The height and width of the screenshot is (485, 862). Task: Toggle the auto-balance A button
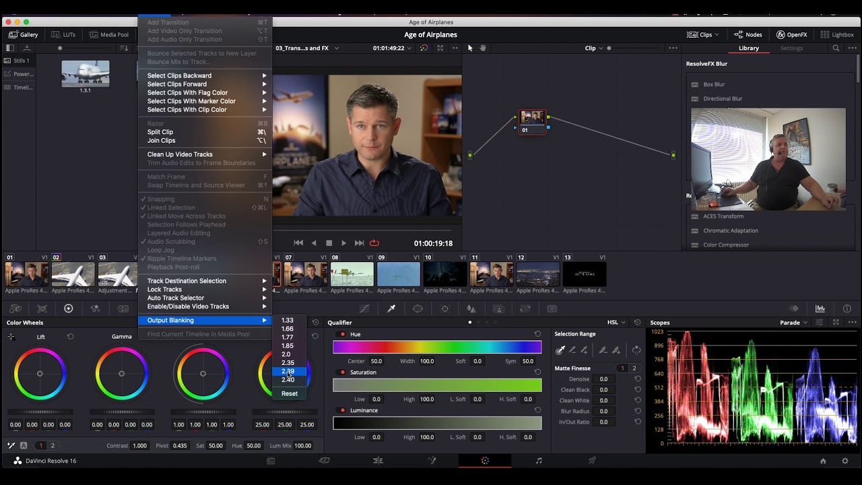tap(24, 445)
